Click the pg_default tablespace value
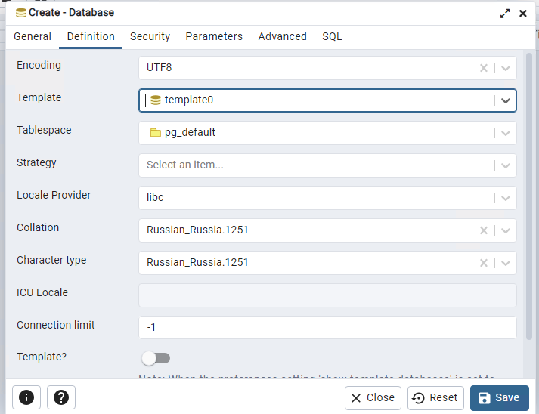 click(x=190, y=132)
